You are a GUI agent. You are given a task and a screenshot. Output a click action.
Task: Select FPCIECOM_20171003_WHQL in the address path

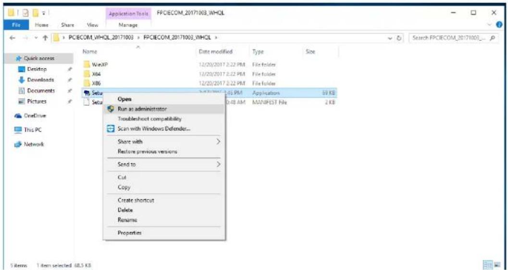[x=177, y=38]
